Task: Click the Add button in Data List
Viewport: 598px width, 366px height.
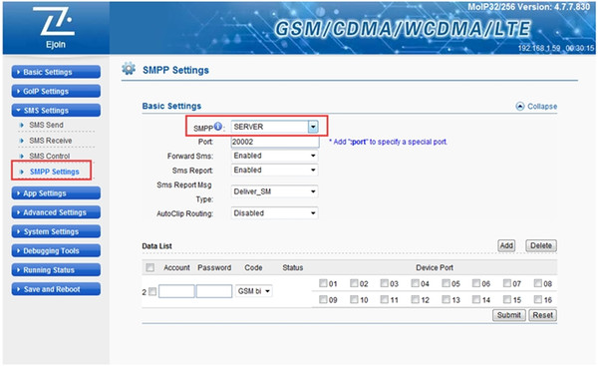Action: (x=506, y=245)
